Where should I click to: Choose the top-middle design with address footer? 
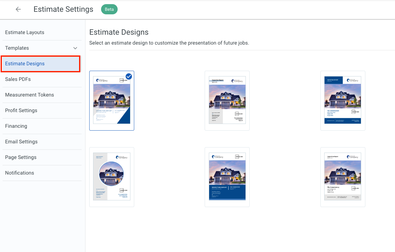tap(227, 100)
